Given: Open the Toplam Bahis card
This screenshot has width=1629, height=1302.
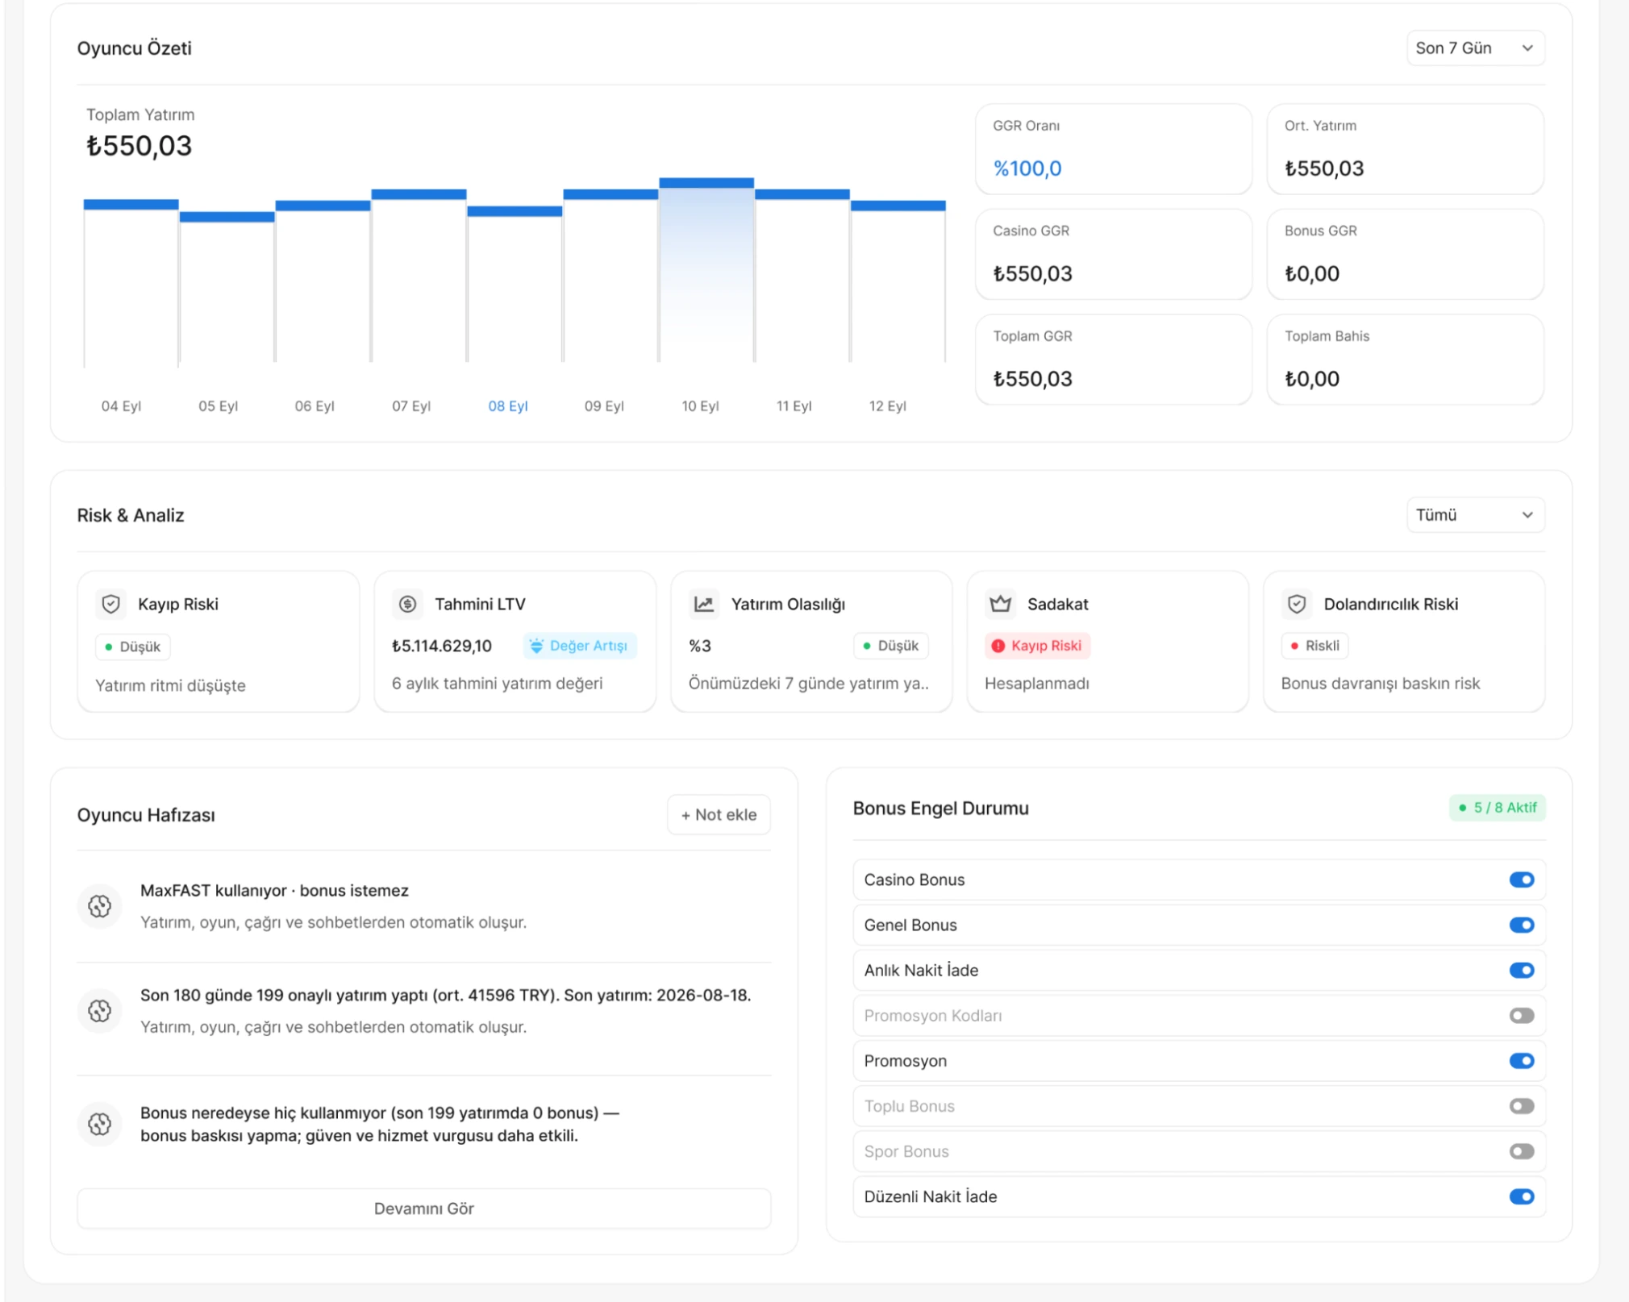Looking at the screenshot, I should pos(1406,360).
